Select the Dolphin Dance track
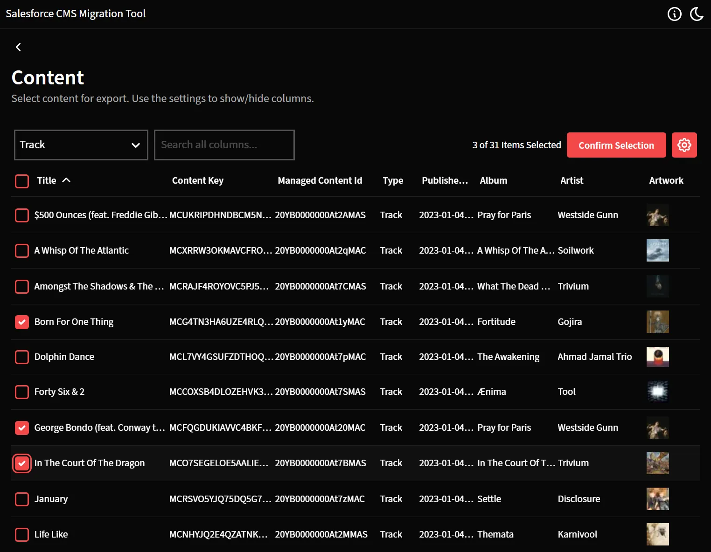Viewport: 711px width, 552px height. click(x=22, y=357)
